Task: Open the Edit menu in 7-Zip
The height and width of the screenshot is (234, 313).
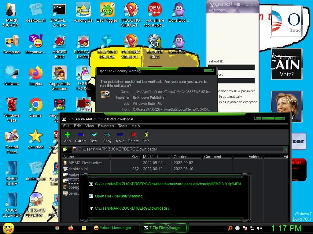Action: coord(77,126)
